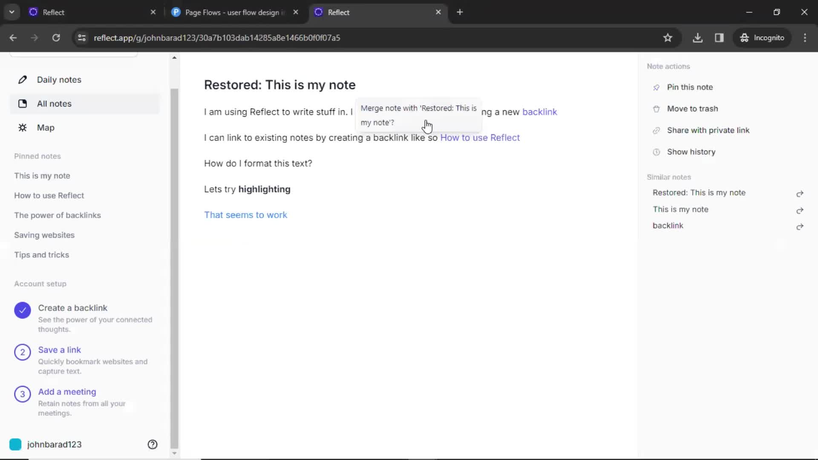Select Save a link account setup step
818x460 pixels.
(60, 349)
